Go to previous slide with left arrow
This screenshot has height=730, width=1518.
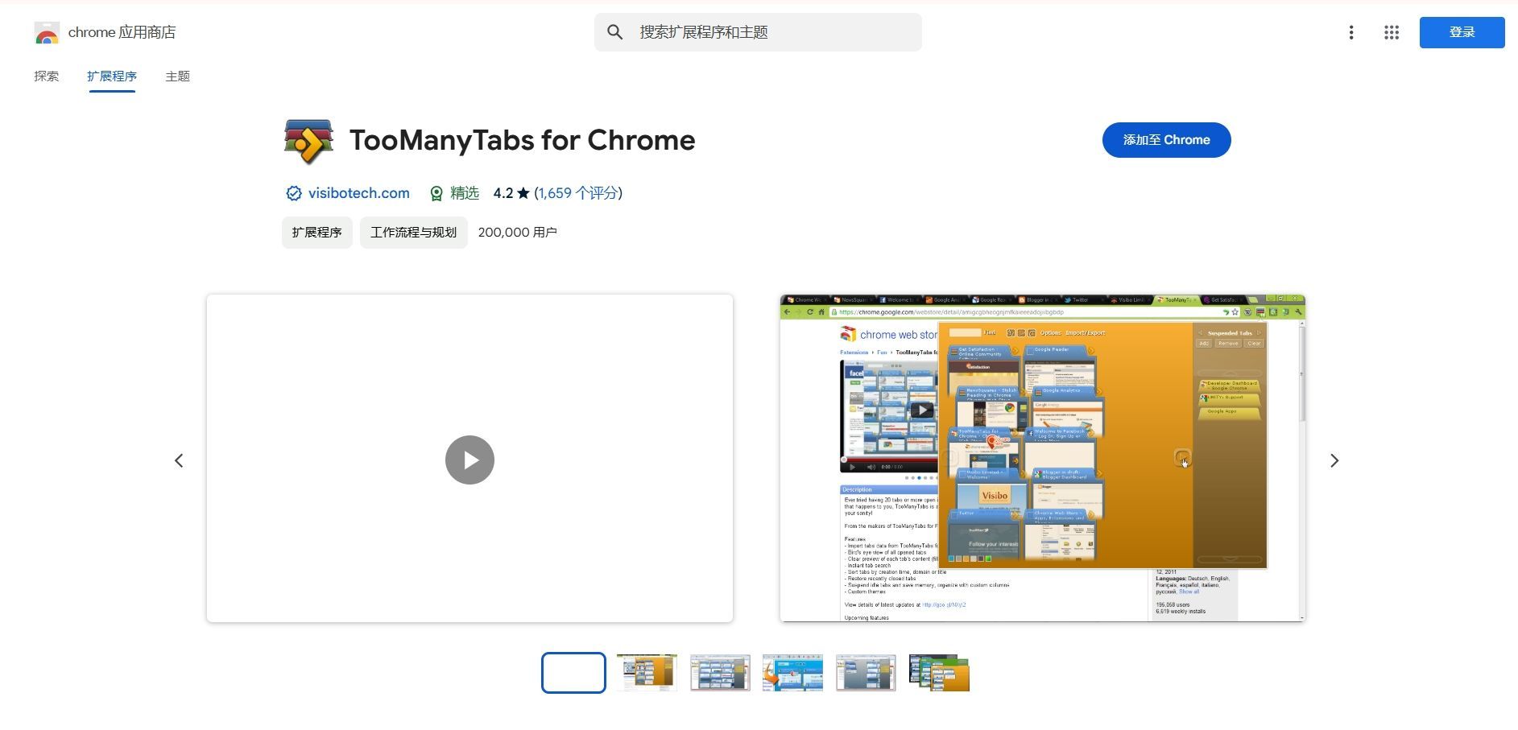pos(179,460)
